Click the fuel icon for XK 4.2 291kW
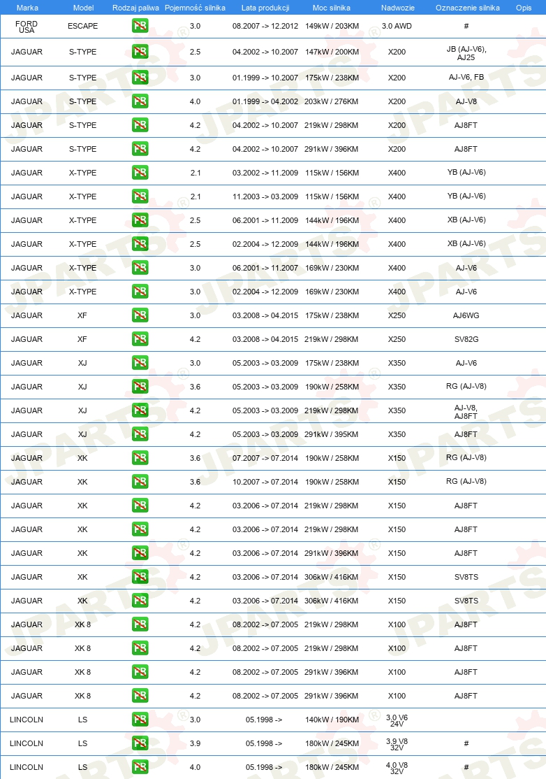 point(140,553)
